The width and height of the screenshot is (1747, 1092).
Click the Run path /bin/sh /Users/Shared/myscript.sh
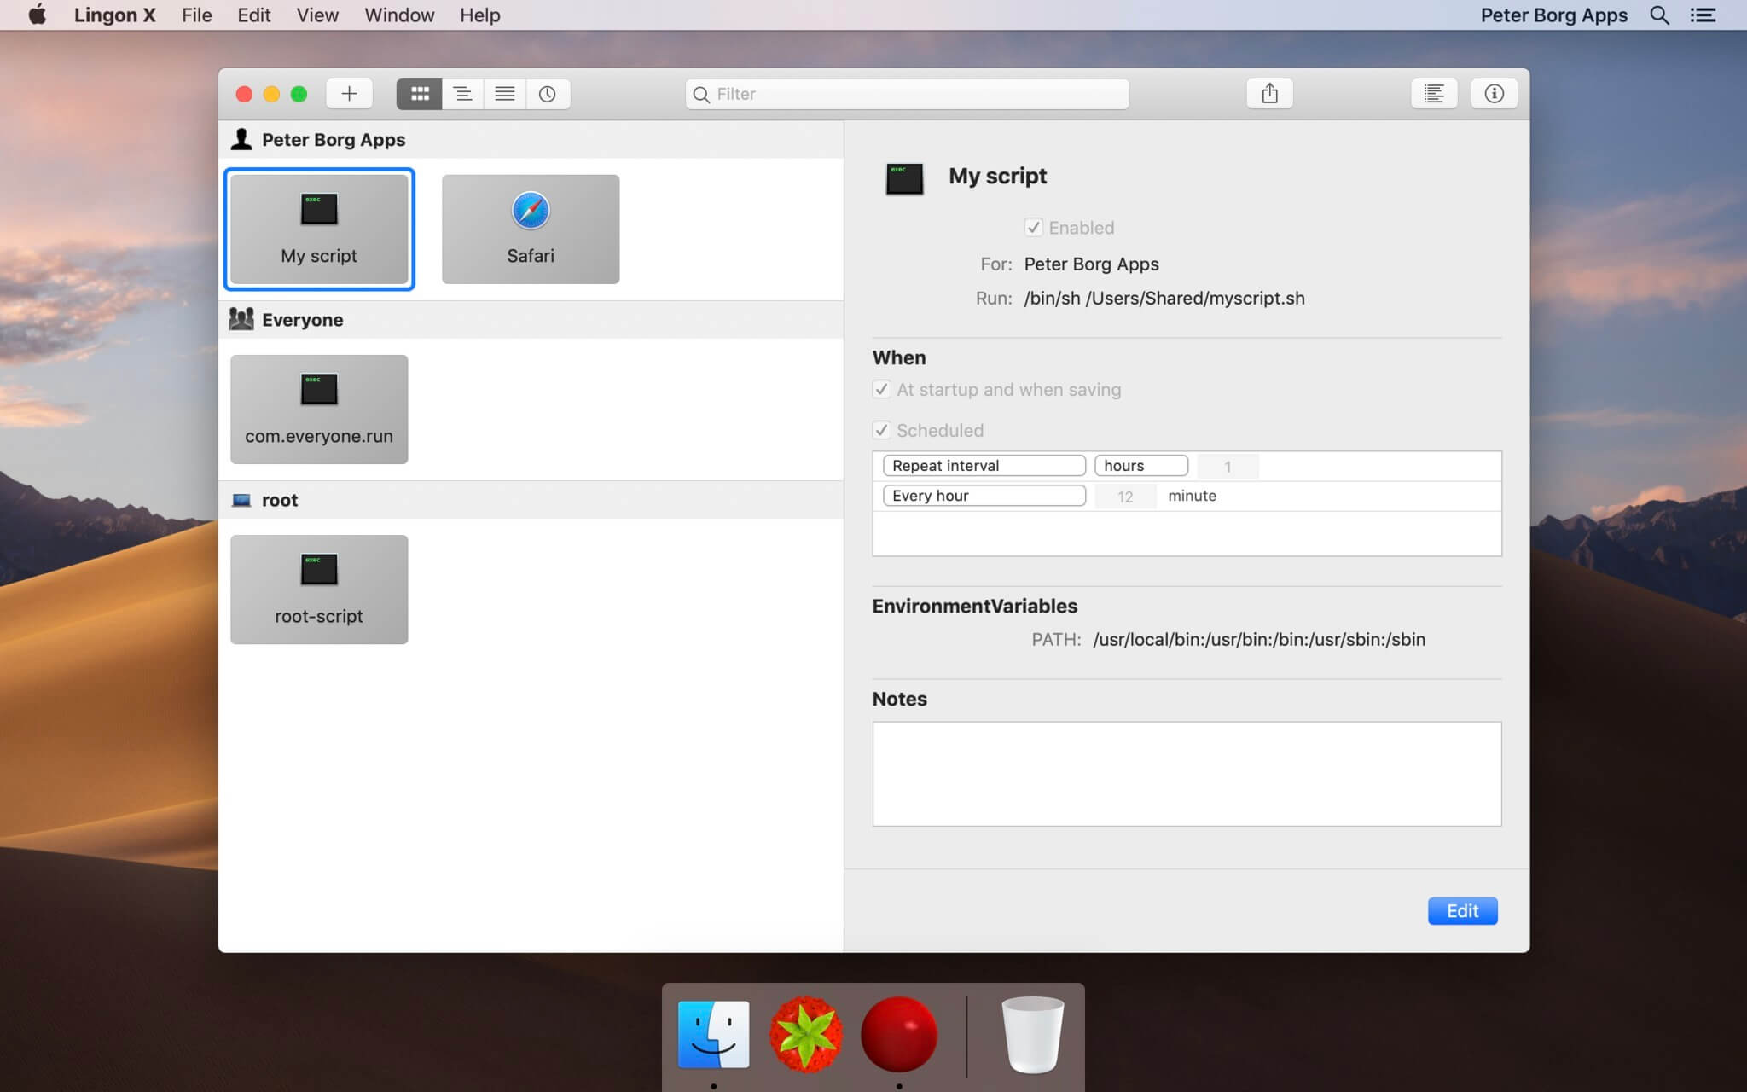pos(1164,298)
